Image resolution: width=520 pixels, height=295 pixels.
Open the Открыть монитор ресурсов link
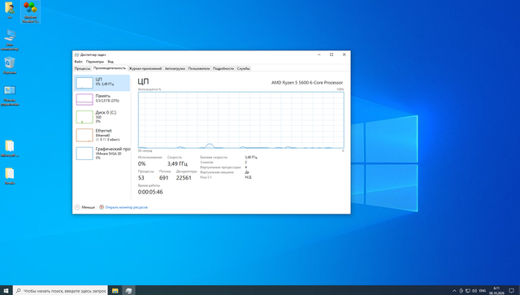click(127, 207)
